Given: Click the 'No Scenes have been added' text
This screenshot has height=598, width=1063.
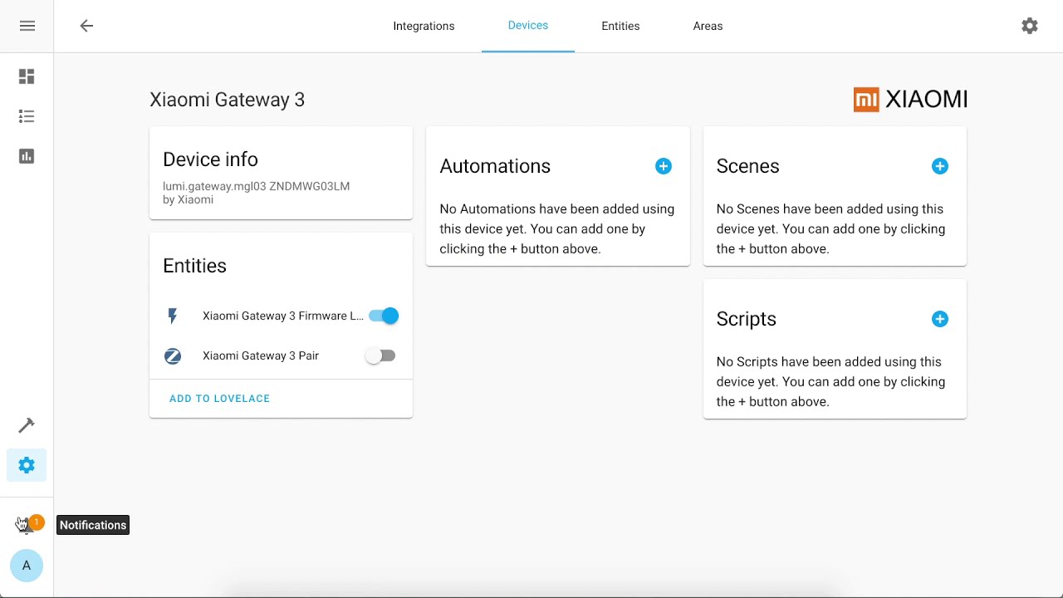Looking at the screenshot, I should (x=830, y=228).
